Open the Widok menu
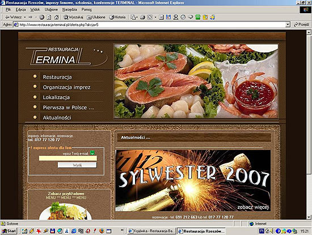The width and height of the screenshot is (312, 235). [x=35, y=9]
